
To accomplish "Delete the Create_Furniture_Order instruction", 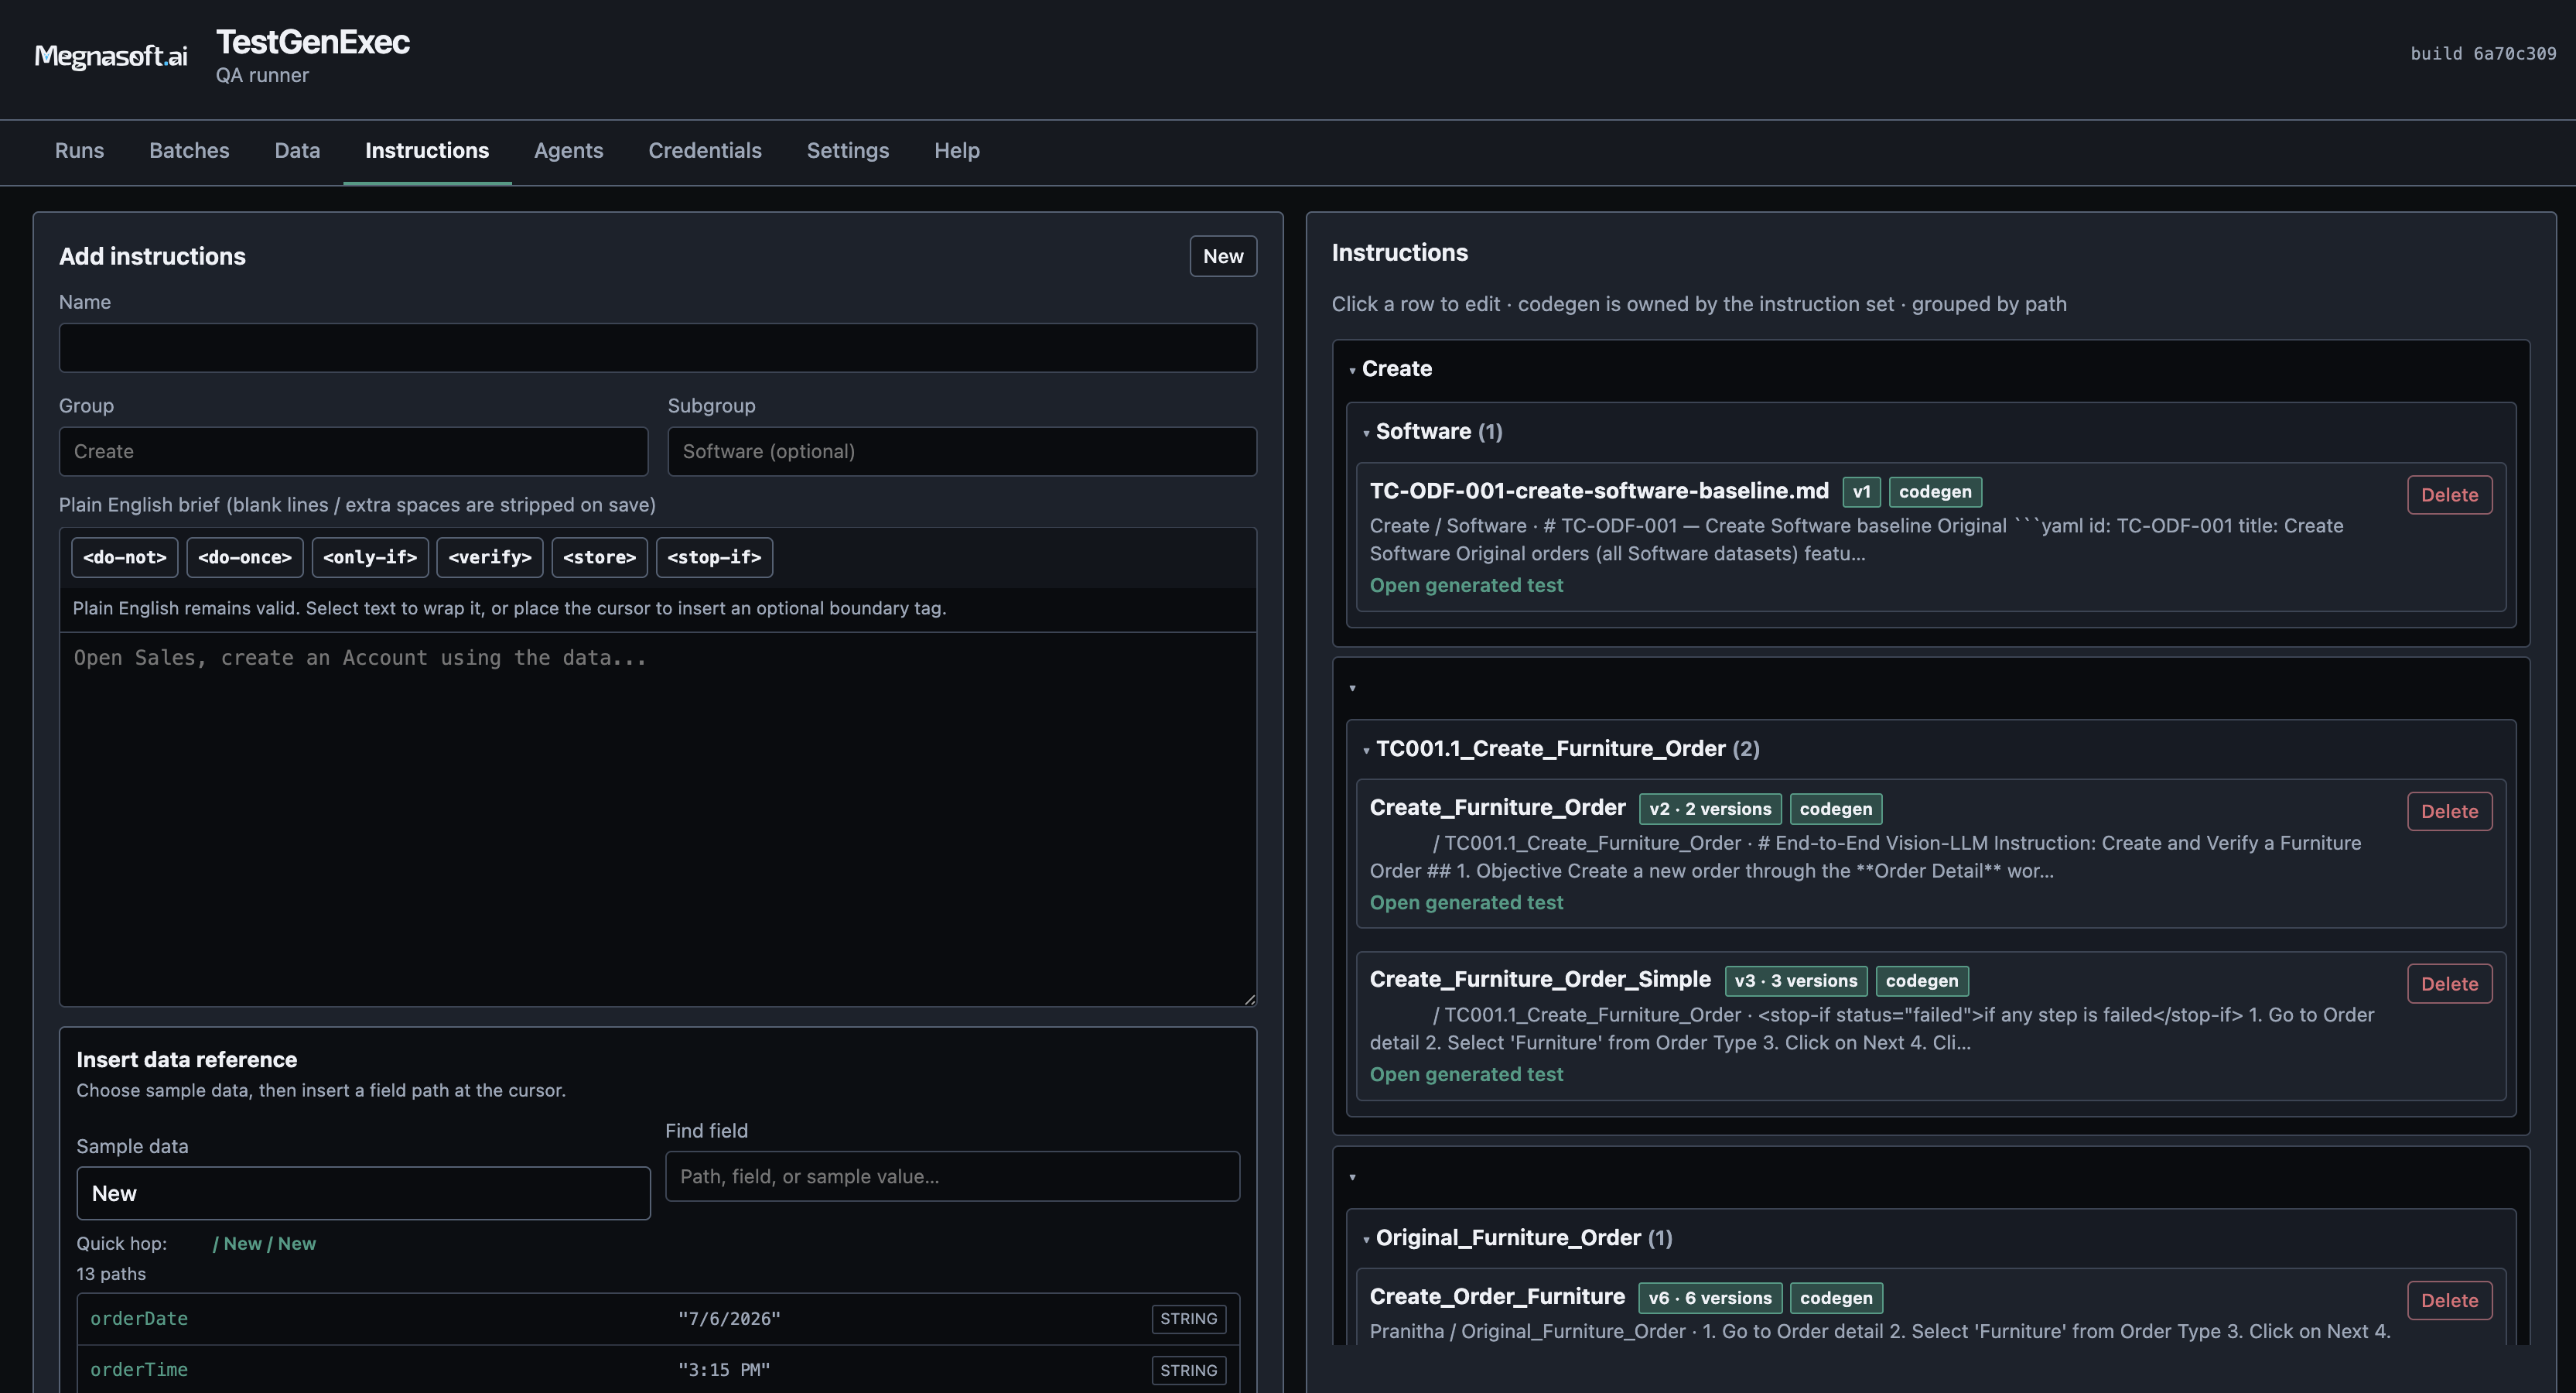I will 2449,812.
